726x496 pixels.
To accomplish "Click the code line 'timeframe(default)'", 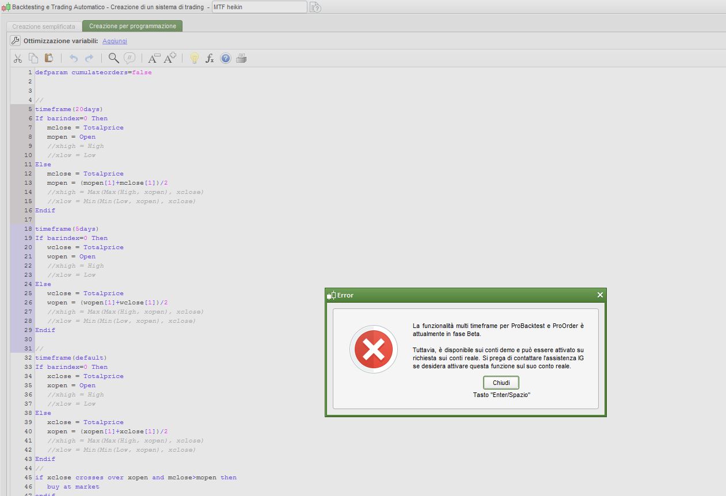I will (x=71, y=358).
